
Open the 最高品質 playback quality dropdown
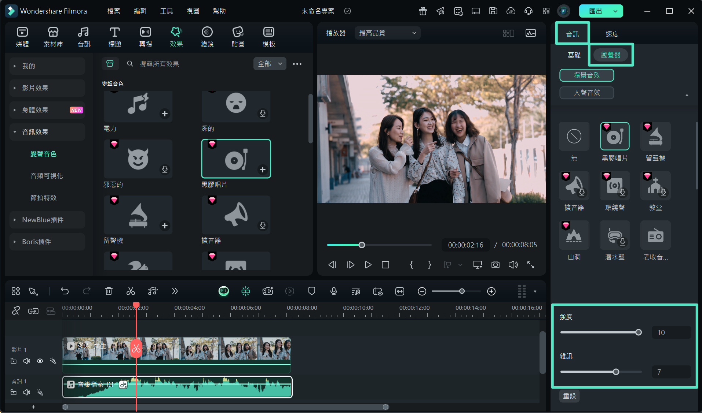tap(387, 33)
